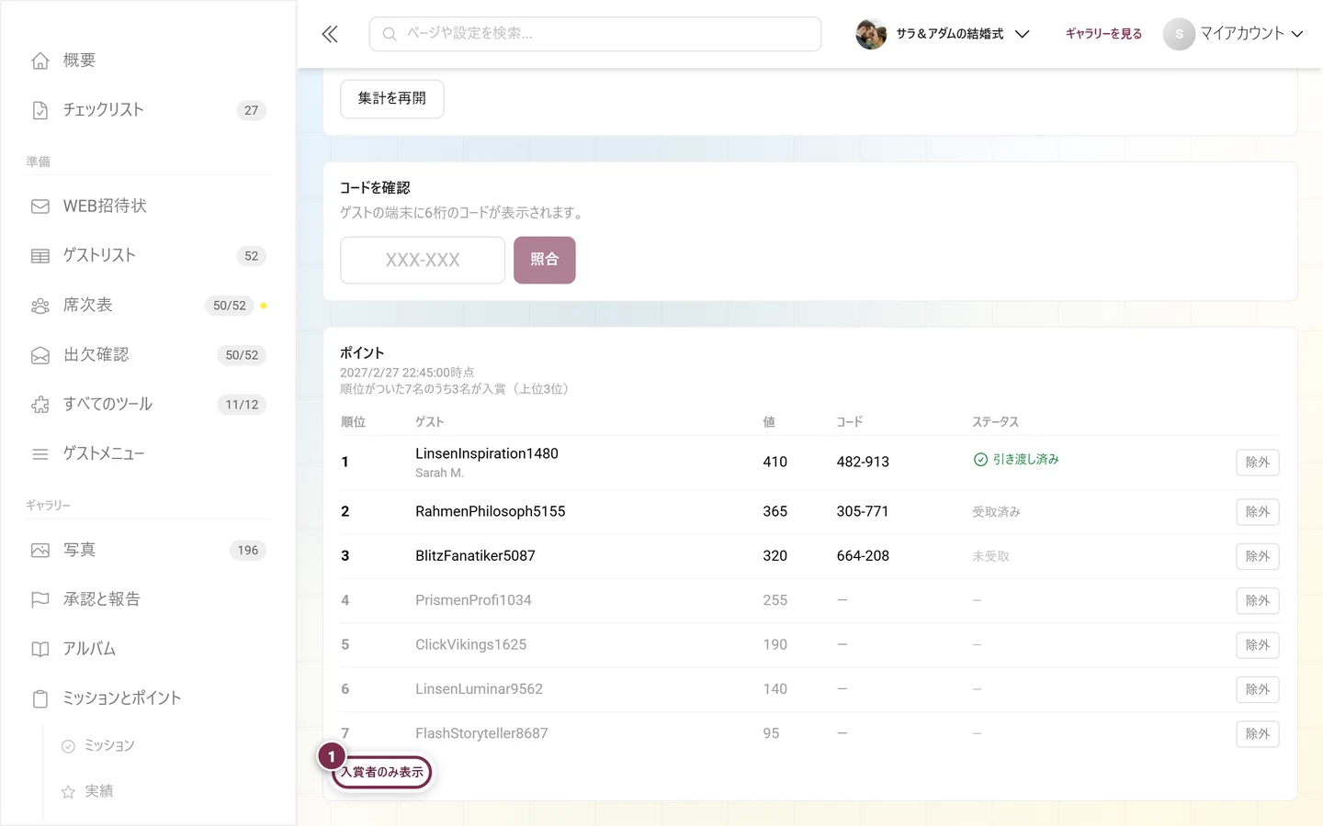Open the ギャラリーを見る link
The image size is (1323, 826).
[1103, 34]
